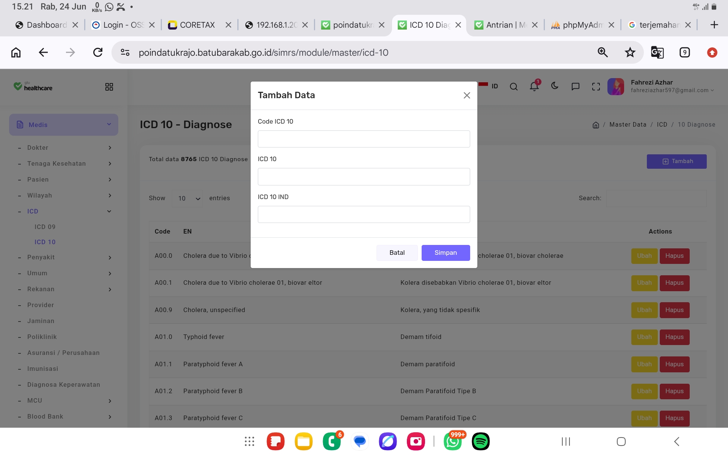Click the Batal button
The image size is (728, 455).
tap(397, 253)
